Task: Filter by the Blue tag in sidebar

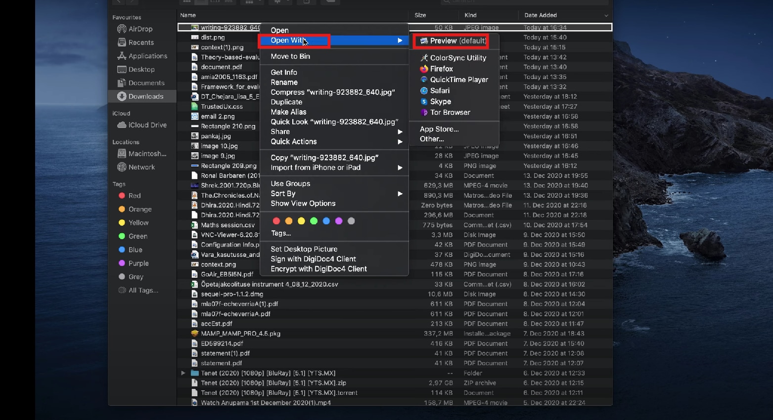Action: 131,250
